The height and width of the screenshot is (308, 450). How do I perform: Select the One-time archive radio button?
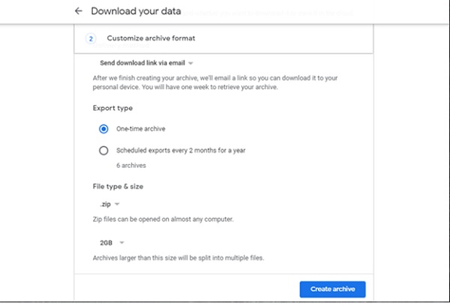tap(103, 129)
